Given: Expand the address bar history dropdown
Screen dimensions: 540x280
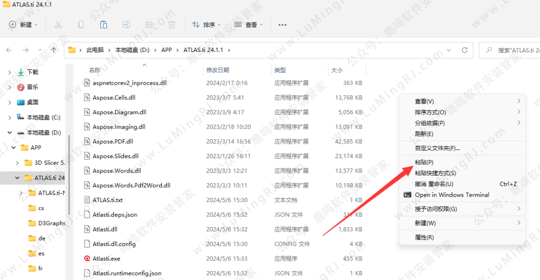Looking at the screenshot, I should [448, 50].
